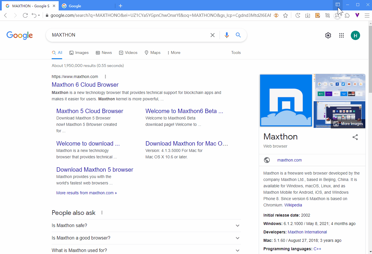Switch to Images results tab
The width and height of the screenshot is (372, 254).
pyautogui.click(x=79, y=53)
